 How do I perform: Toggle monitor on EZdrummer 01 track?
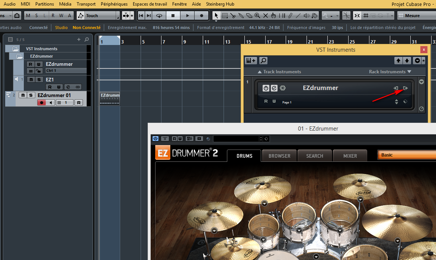(50, 103)
